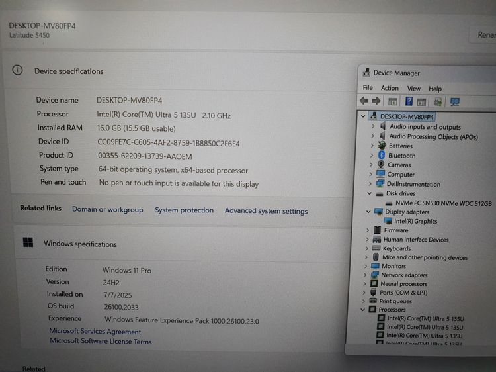Click the Rename this PC button
This screenshot has width=496, height=372.
pyautogui.click(x=483, y=34)
